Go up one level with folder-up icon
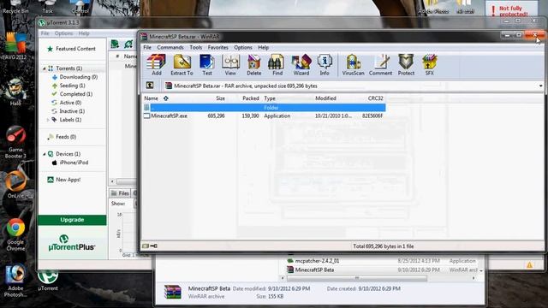 (150, 86)
